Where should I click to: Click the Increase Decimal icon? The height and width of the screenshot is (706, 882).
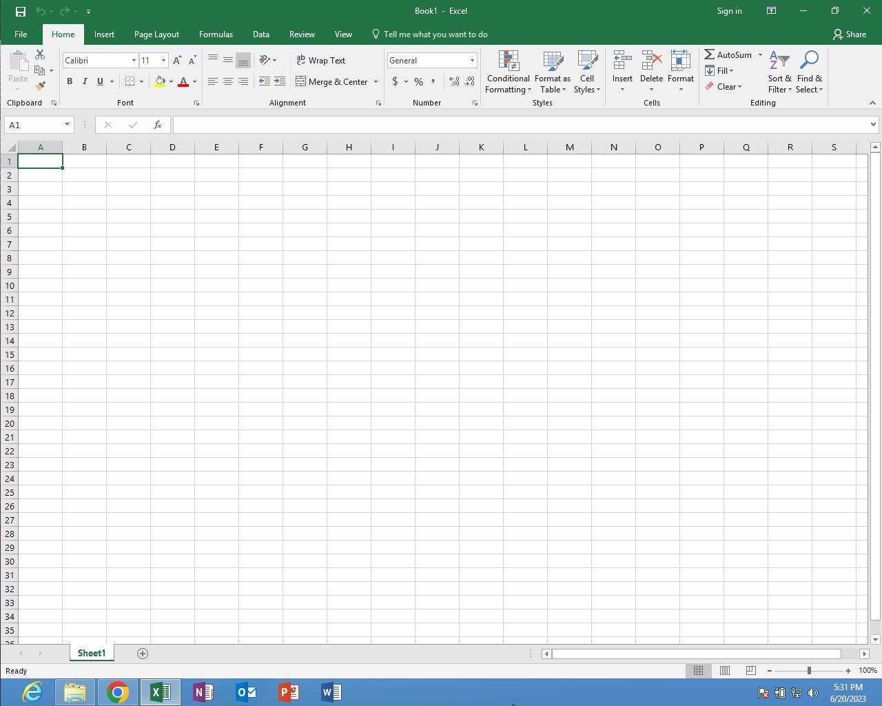coord(454,81)
